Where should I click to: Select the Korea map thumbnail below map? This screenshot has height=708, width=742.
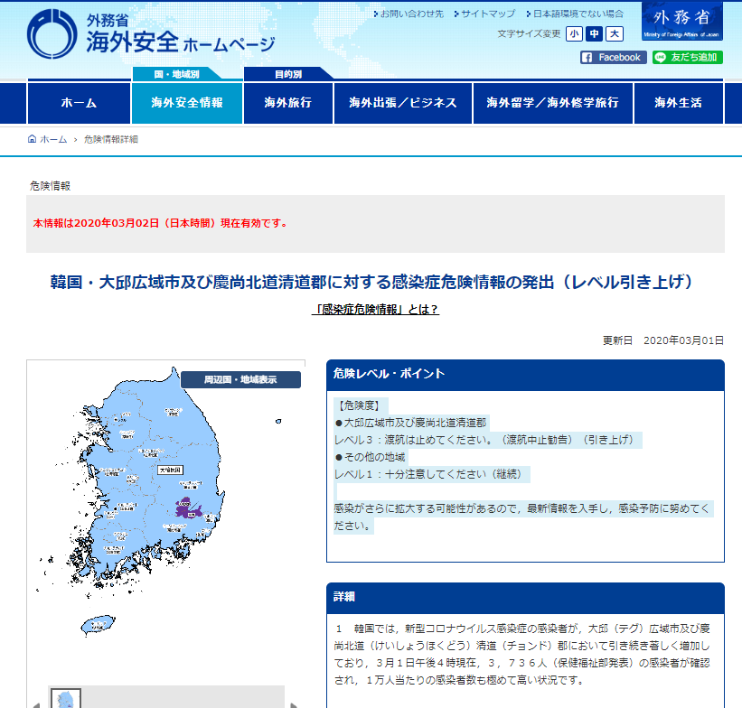pos(66,698)
